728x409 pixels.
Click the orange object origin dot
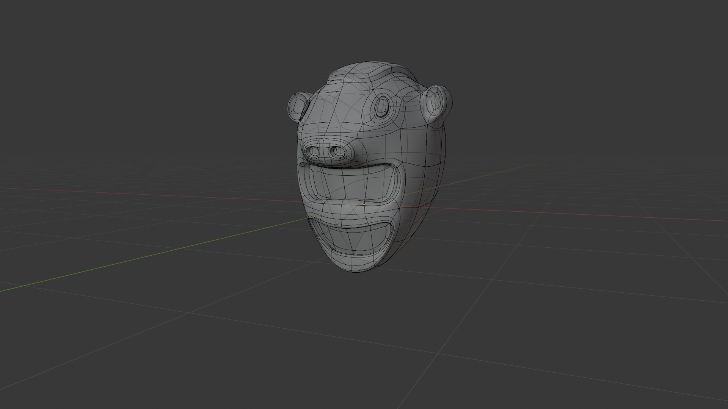[x=364, y=204]
